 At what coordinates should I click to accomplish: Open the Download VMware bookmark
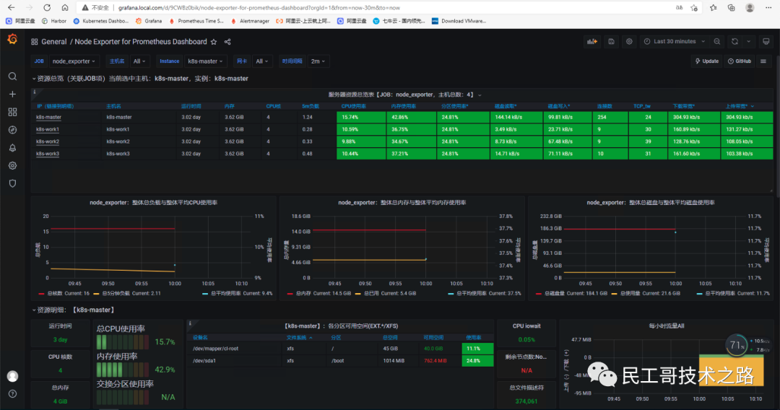tap(459, 21)
